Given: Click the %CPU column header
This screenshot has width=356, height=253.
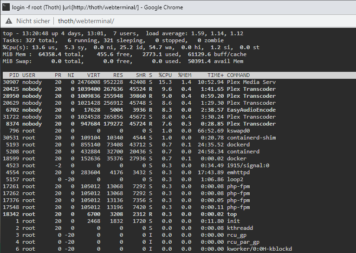Looking at the screenshot, I should 165,75.
